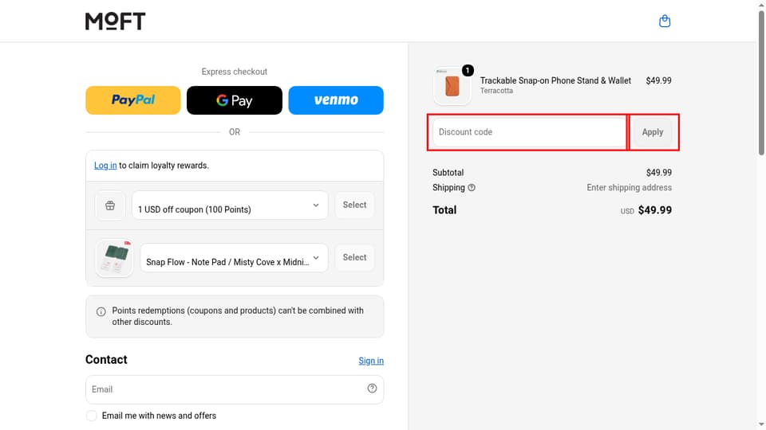The height and width of the screenshot is (430, 766).
Task: Click the Shipping help question mark icon
Action: pyautogui.click(x=472, y=188)
